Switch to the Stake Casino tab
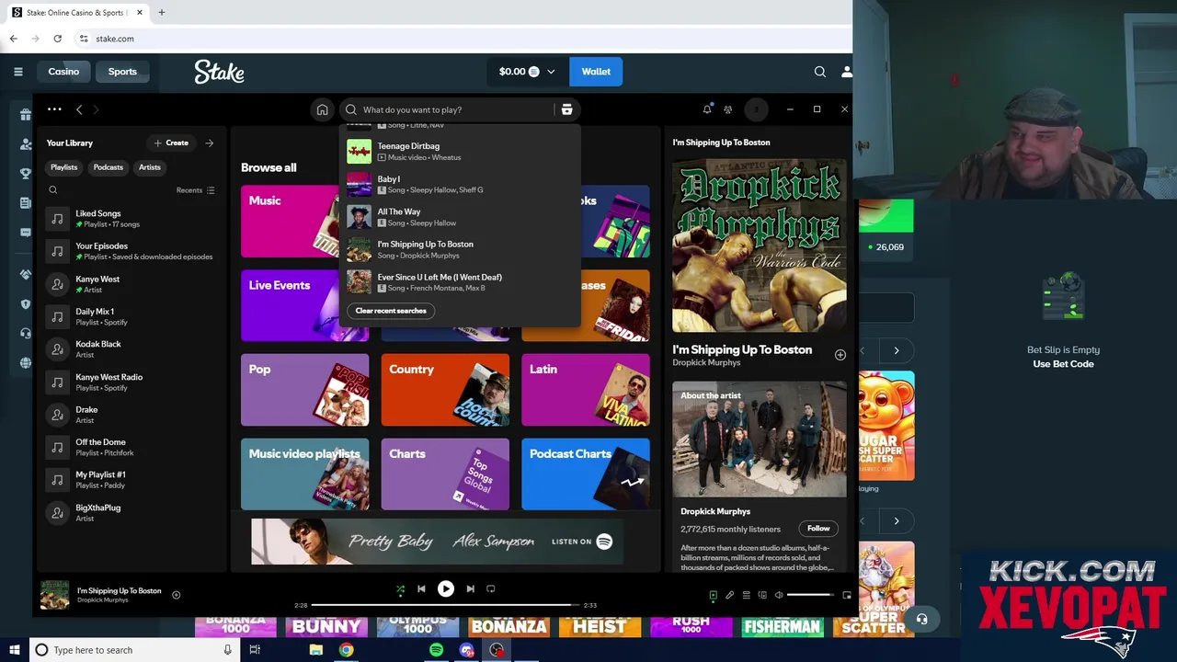Screen dimensions: 1177x662 coord(63,72)
